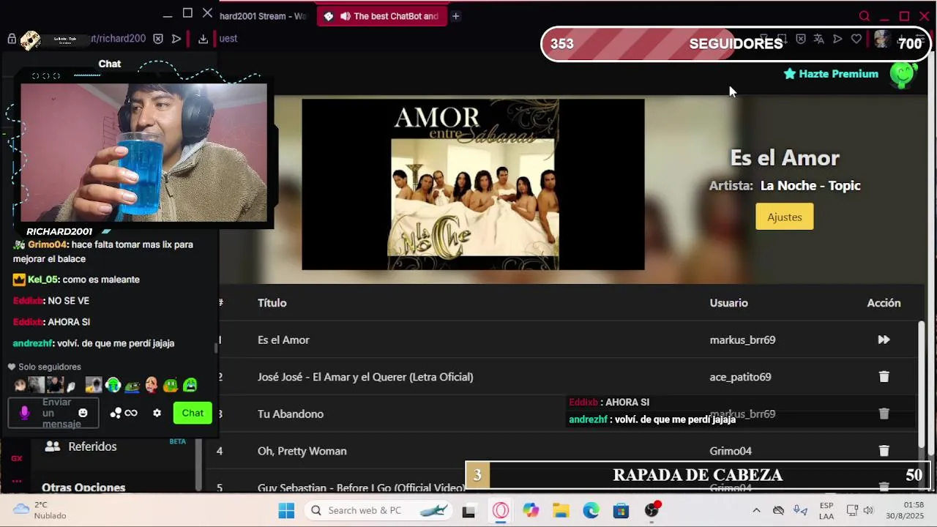The width and height of the screenshot is (937, 527).
Task: Open the weather widget showing 2°C
Action: point(40,510)
